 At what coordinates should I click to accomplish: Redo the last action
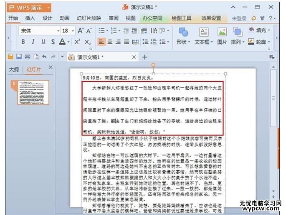[x=53, y=57]
